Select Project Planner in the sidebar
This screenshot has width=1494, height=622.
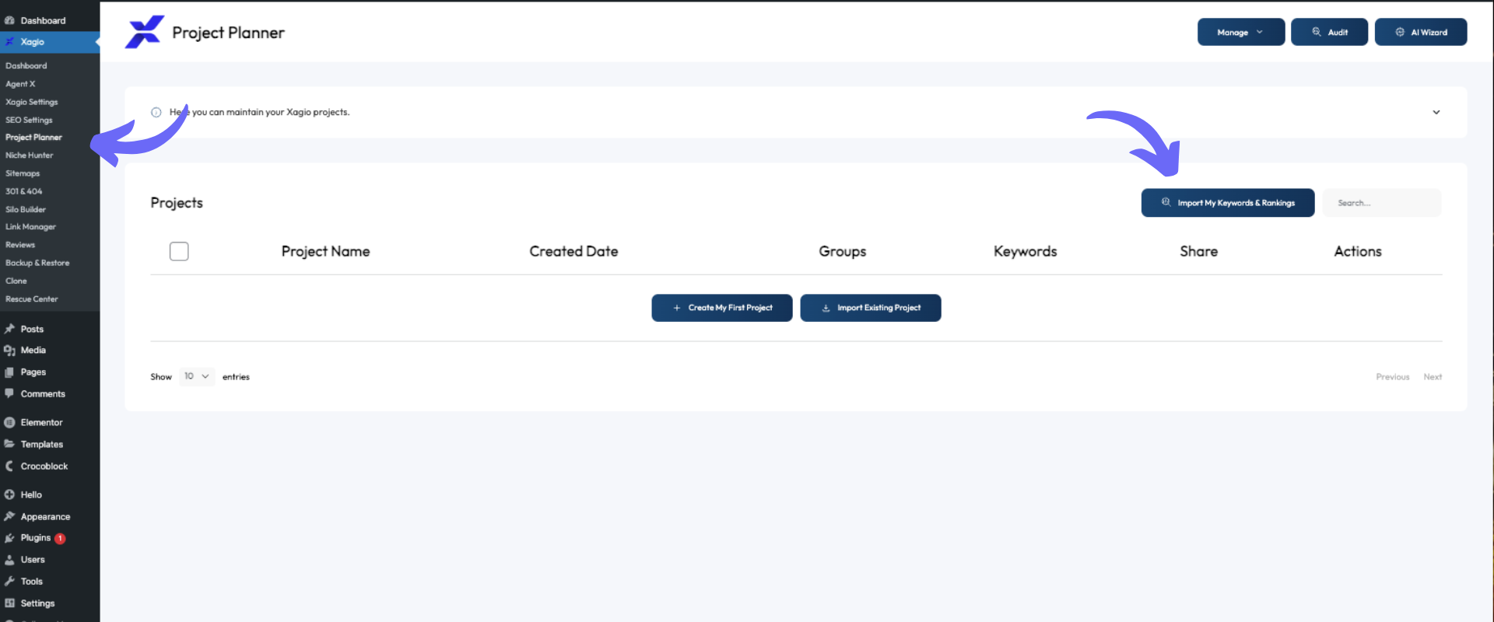[x=33, y=138]
